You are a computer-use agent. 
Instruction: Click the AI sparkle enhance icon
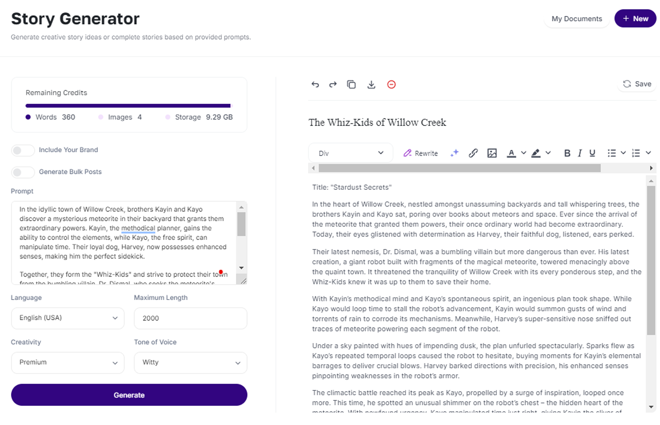(454, 153)
